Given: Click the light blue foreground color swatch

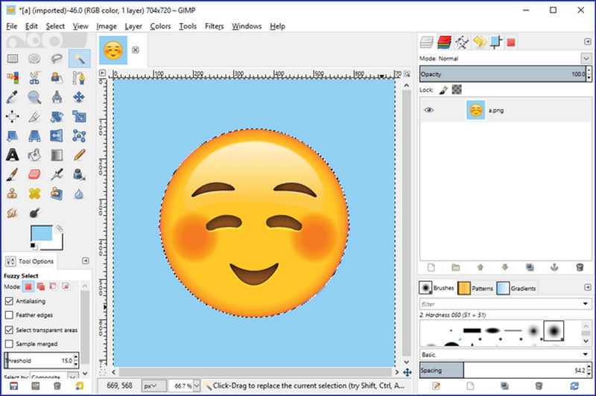Looking at the screenshot, I should coord(42,233).
